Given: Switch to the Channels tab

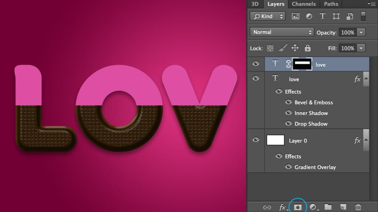Looking at the screenshot, I should (x=303, y=4).
